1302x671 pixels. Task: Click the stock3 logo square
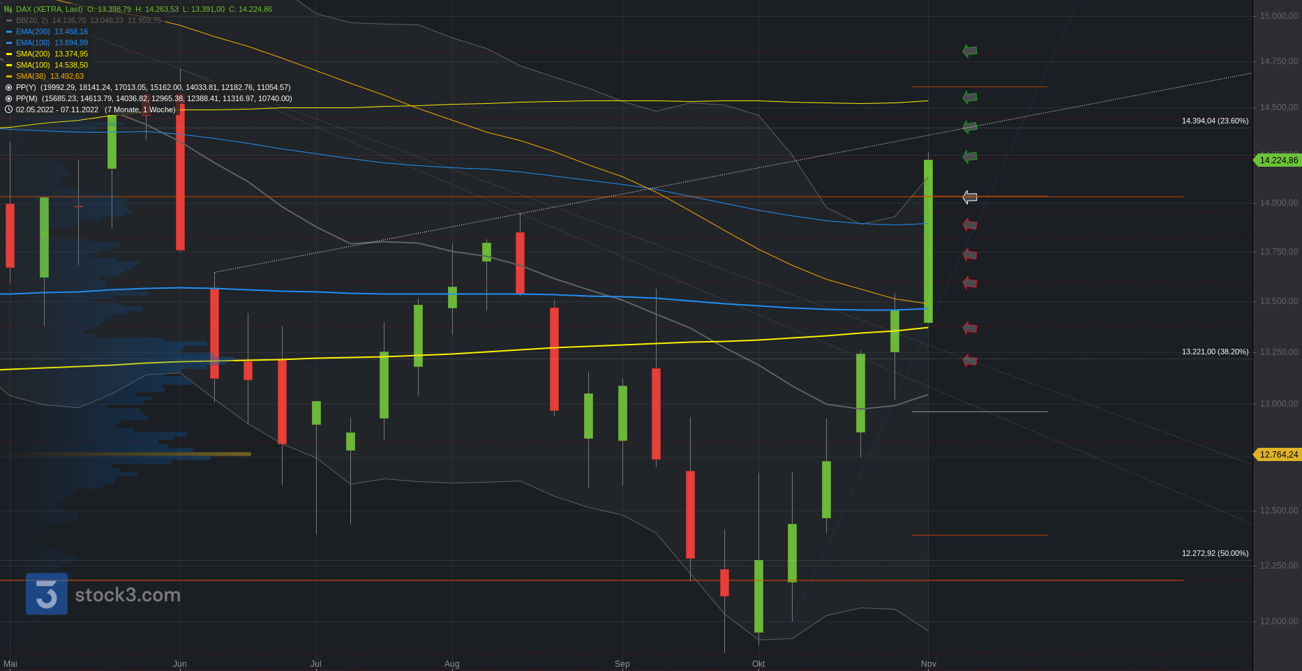pyautogui.click(x=47, y=594)
